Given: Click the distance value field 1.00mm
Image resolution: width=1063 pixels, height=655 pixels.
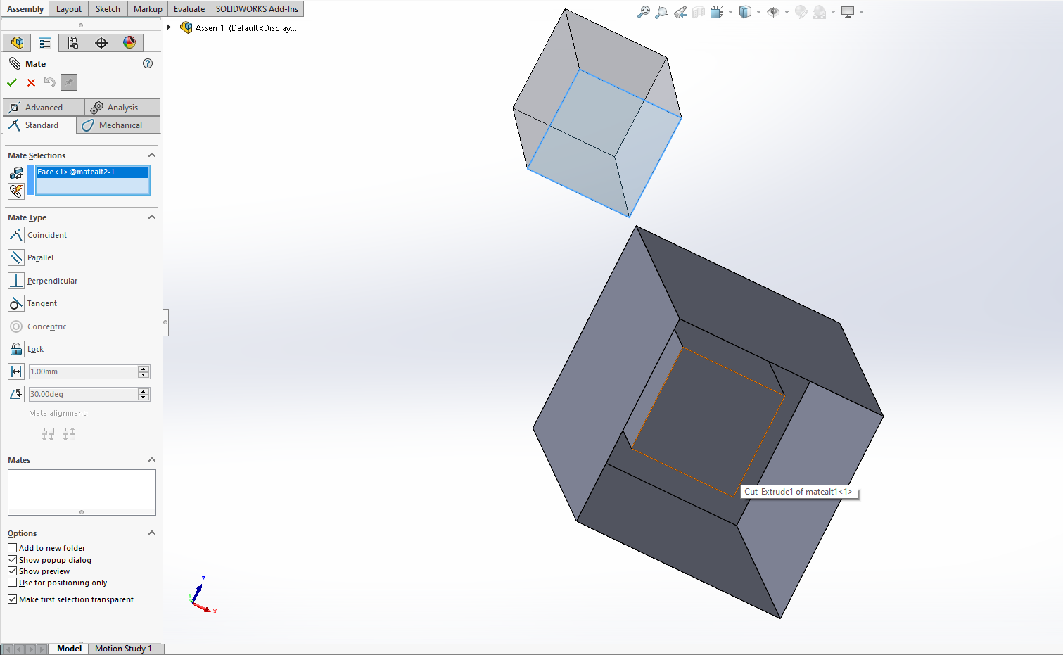Looking at the screenshot, I should tap(82, 371).
